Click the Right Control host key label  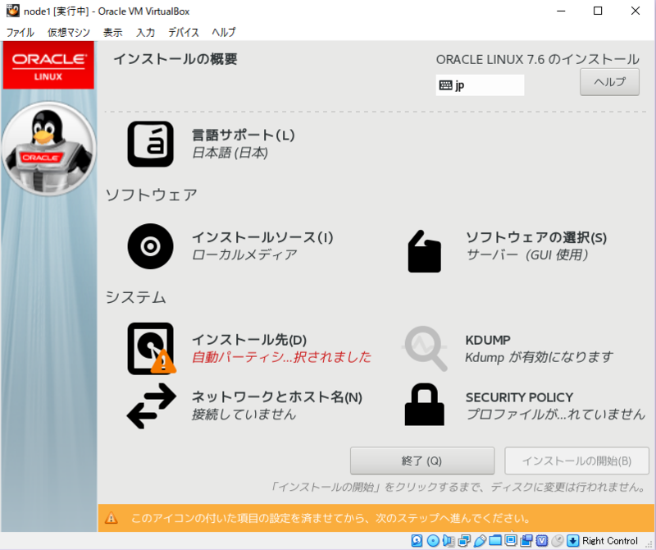(x=610, y=541)
